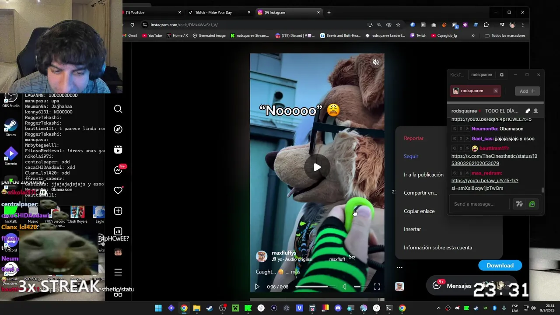Image resolution: width=560 pixels, height=315 pixels.
Task: Open Chrome three-dot menu
Action: click(x=522, y=25)
